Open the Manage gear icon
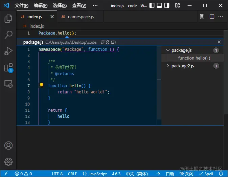This screenshot has width=228, height=177. pyautogui.click(x=8, y=161)
